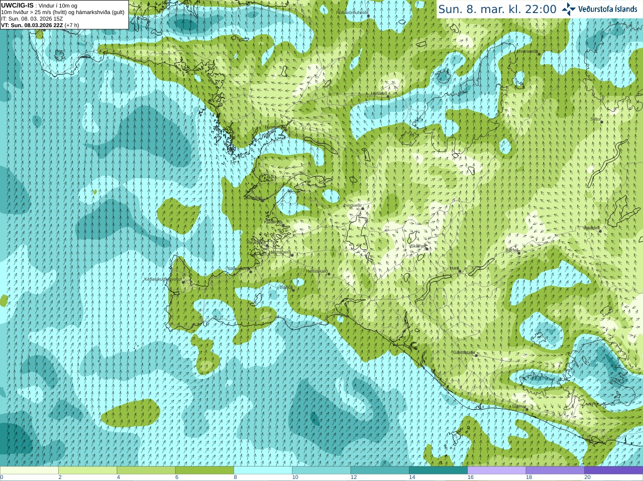
Task: Select the 2–4 m/s light green legend swatch
Action: click(87, 470)
